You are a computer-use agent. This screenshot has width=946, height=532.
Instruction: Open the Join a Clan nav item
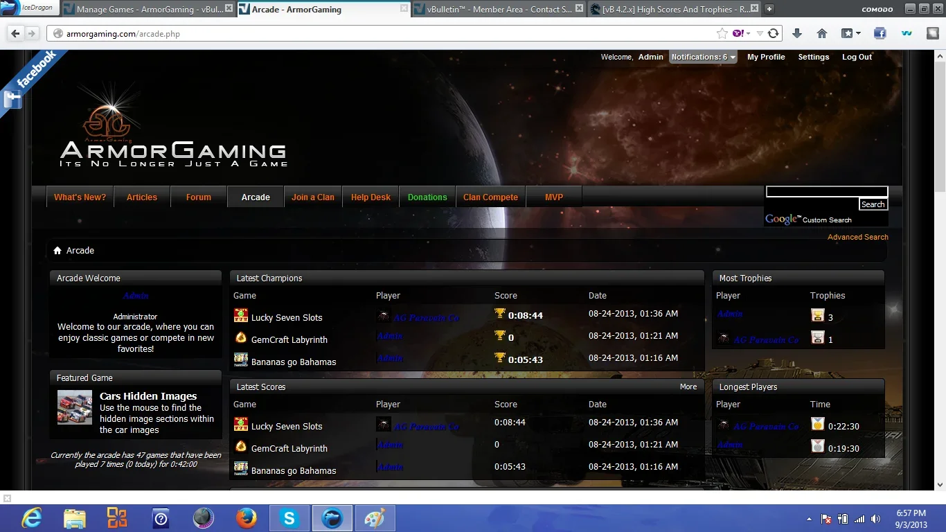coord(313,197)
